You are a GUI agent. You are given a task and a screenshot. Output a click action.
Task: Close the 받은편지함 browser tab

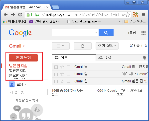(47, 7)
